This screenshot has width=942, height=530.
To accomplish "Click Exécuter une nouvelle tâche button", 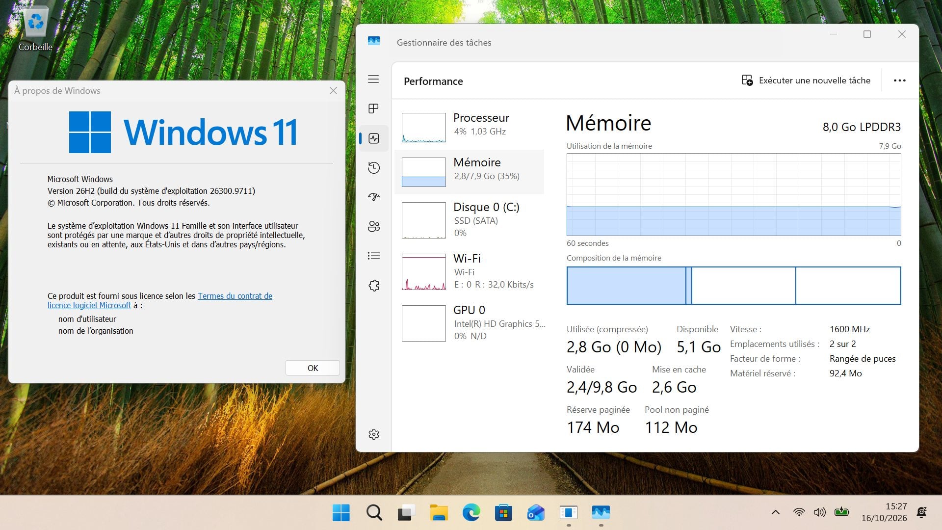I will [x=806, y=80].
